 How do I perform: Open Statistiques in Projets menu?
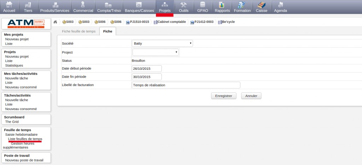point(14,65)
